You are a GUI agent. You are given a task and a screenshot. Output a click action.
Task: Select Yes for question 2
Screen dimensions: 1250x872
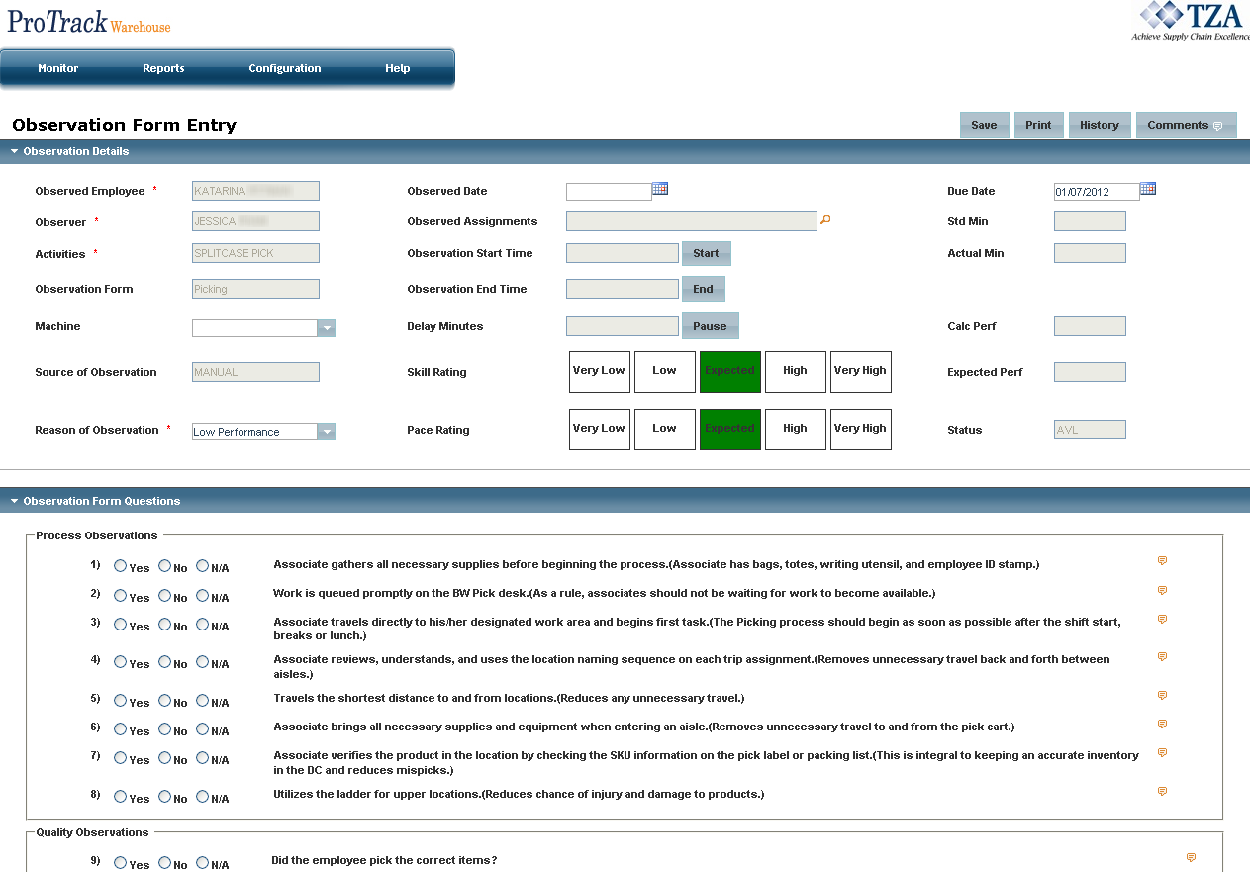(120, 595)
